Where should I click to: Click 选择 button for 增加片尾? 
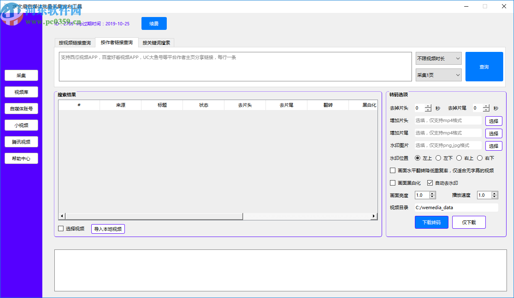(494, 134)
